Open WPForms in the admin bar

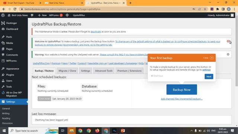pos(56,15)
